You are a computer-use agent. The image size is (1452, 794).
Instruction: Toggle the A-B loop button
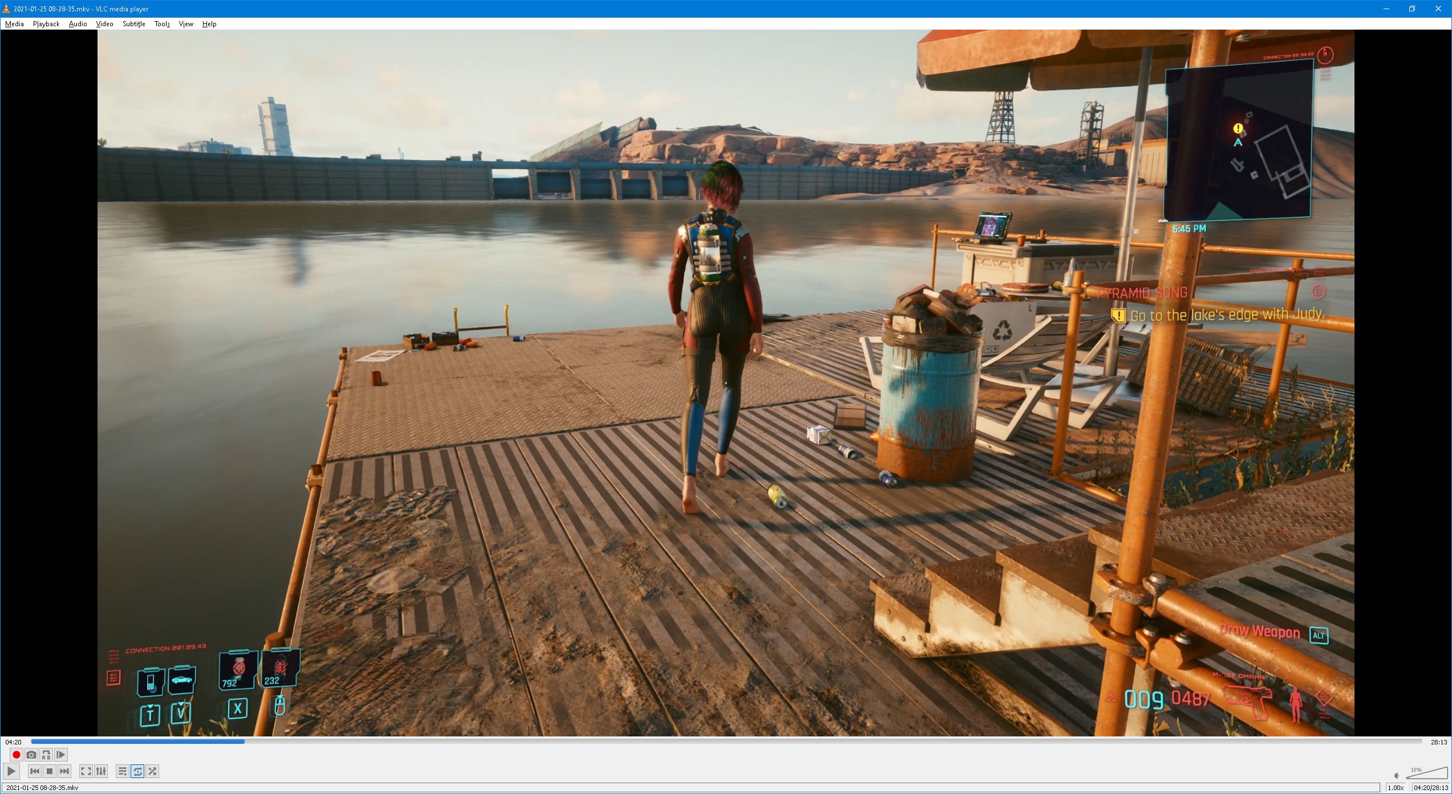(46, 755)
